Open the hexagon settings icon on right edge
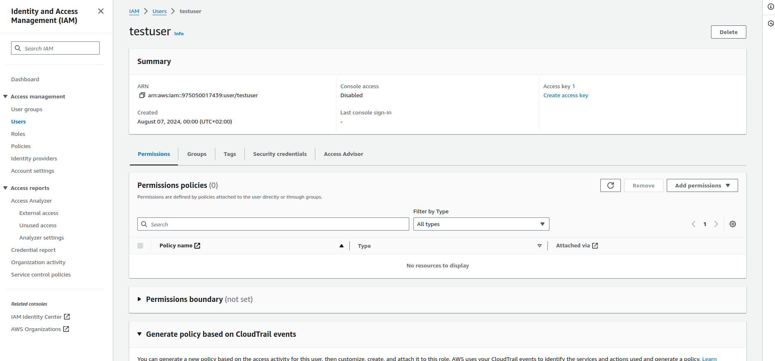The height and width of the screenshot is (361, 775). pyautogui.click(x=771, y=23)
